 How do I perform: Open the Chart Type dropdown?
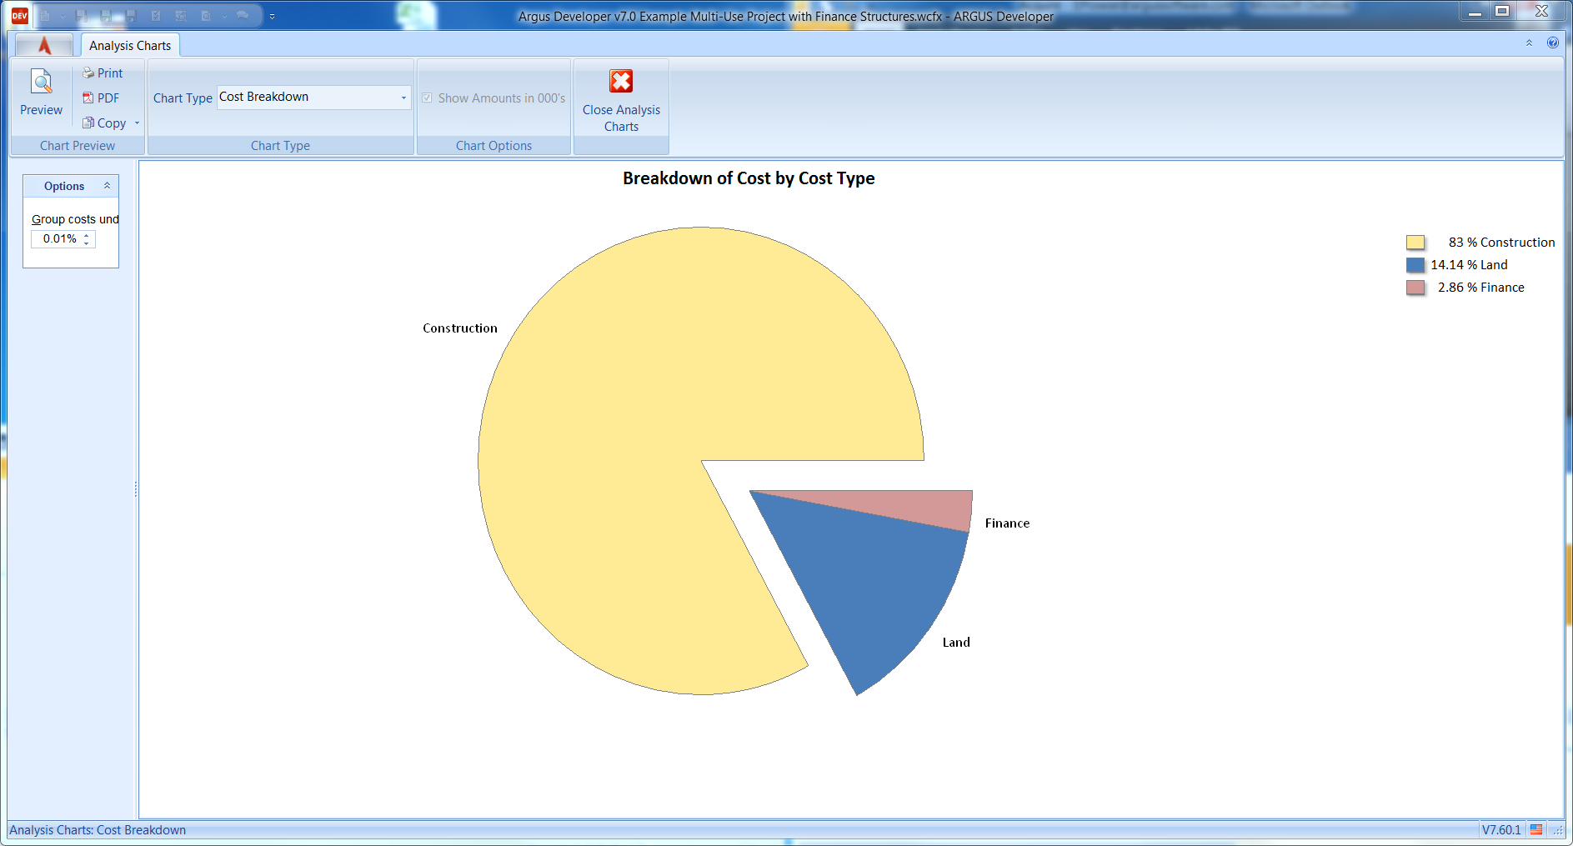point(403,97)
